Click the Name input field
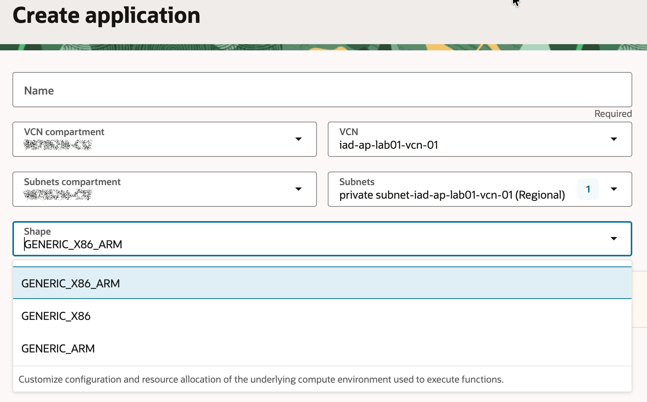Screen dimensions: 647x402 [x=322, y=90]
